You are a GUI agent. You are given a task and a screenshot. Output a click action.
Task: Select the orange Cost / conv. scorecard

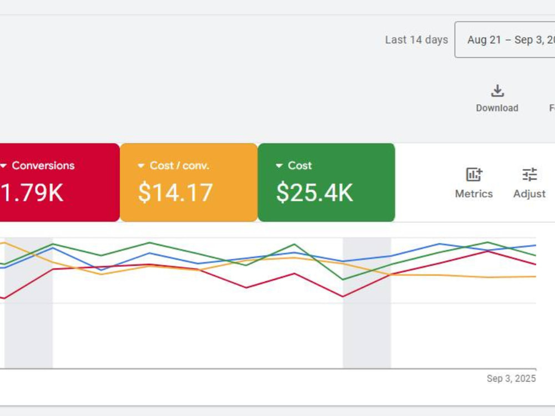(189, 182)
